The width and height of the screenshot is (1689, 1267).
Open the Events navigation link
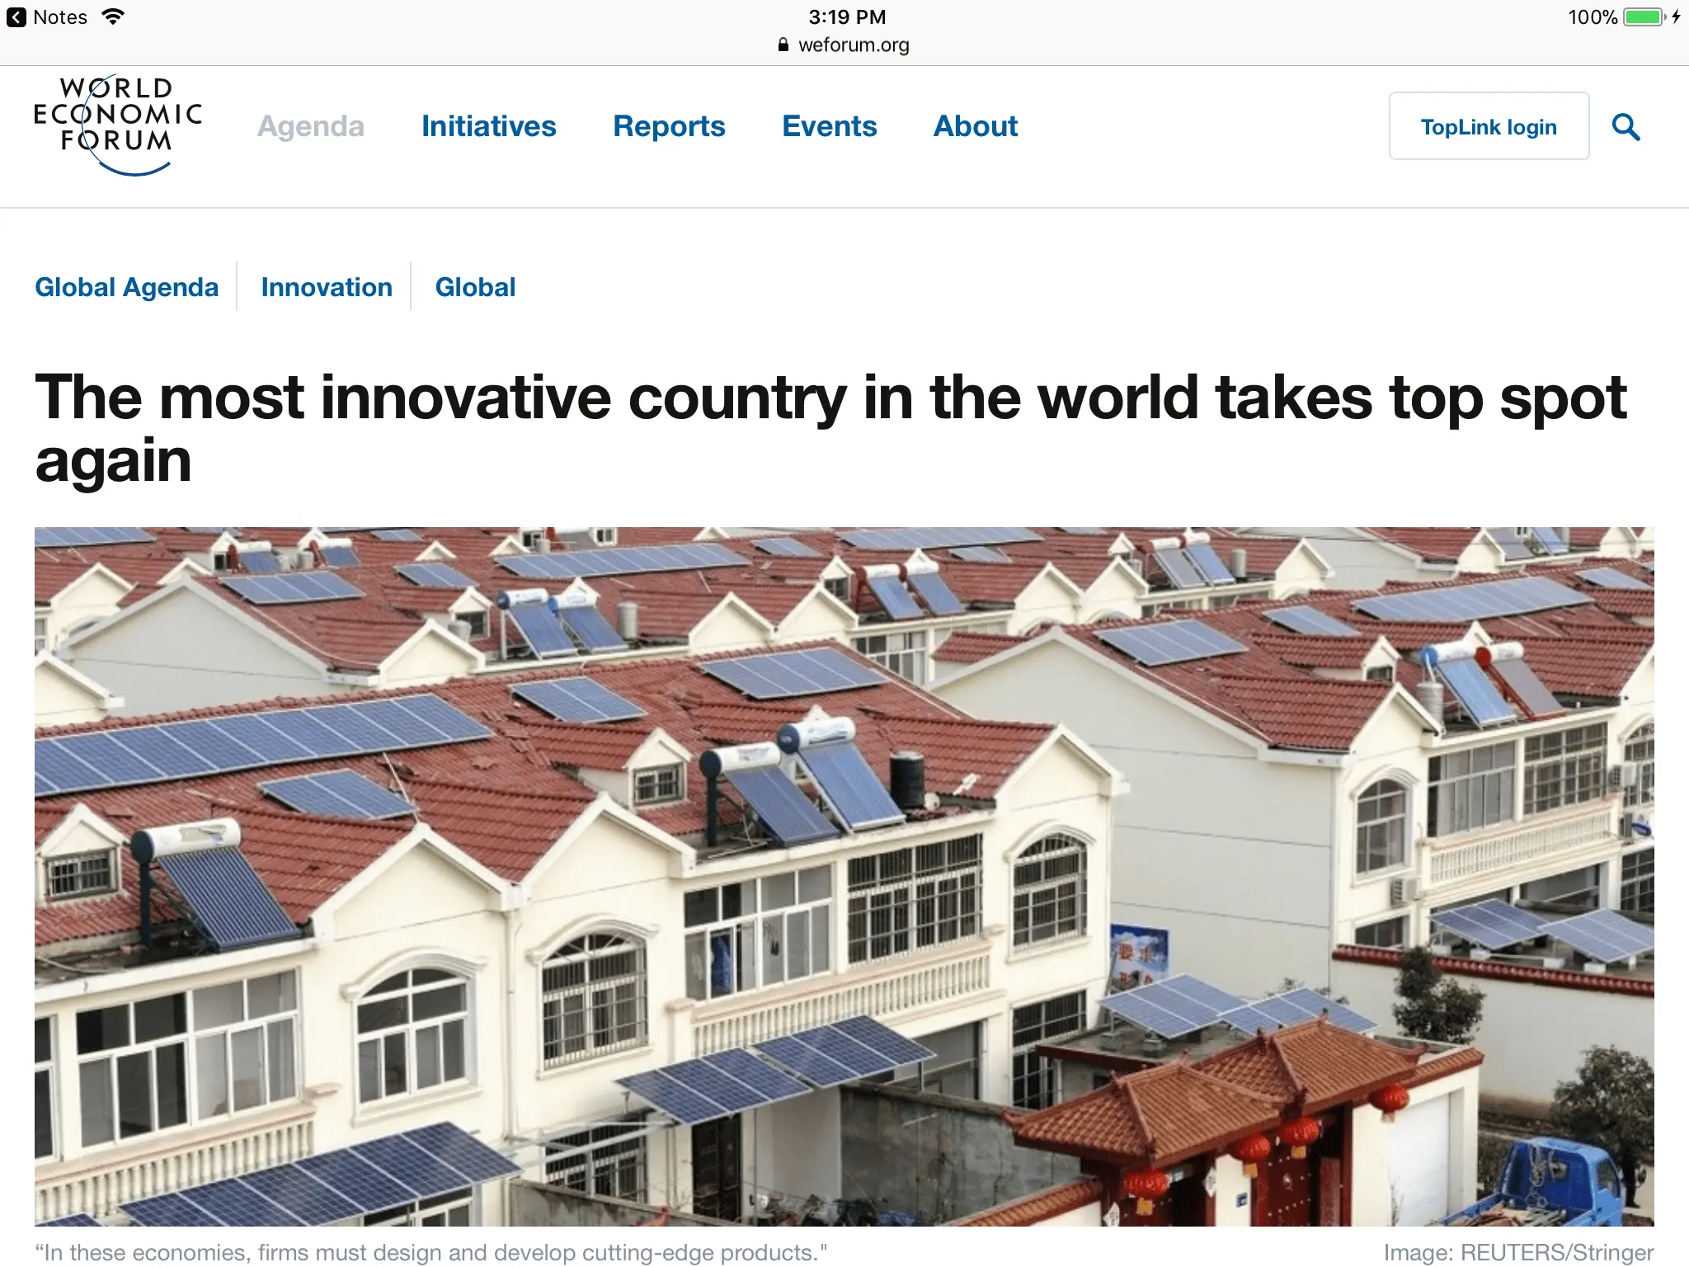pos(829,126)
